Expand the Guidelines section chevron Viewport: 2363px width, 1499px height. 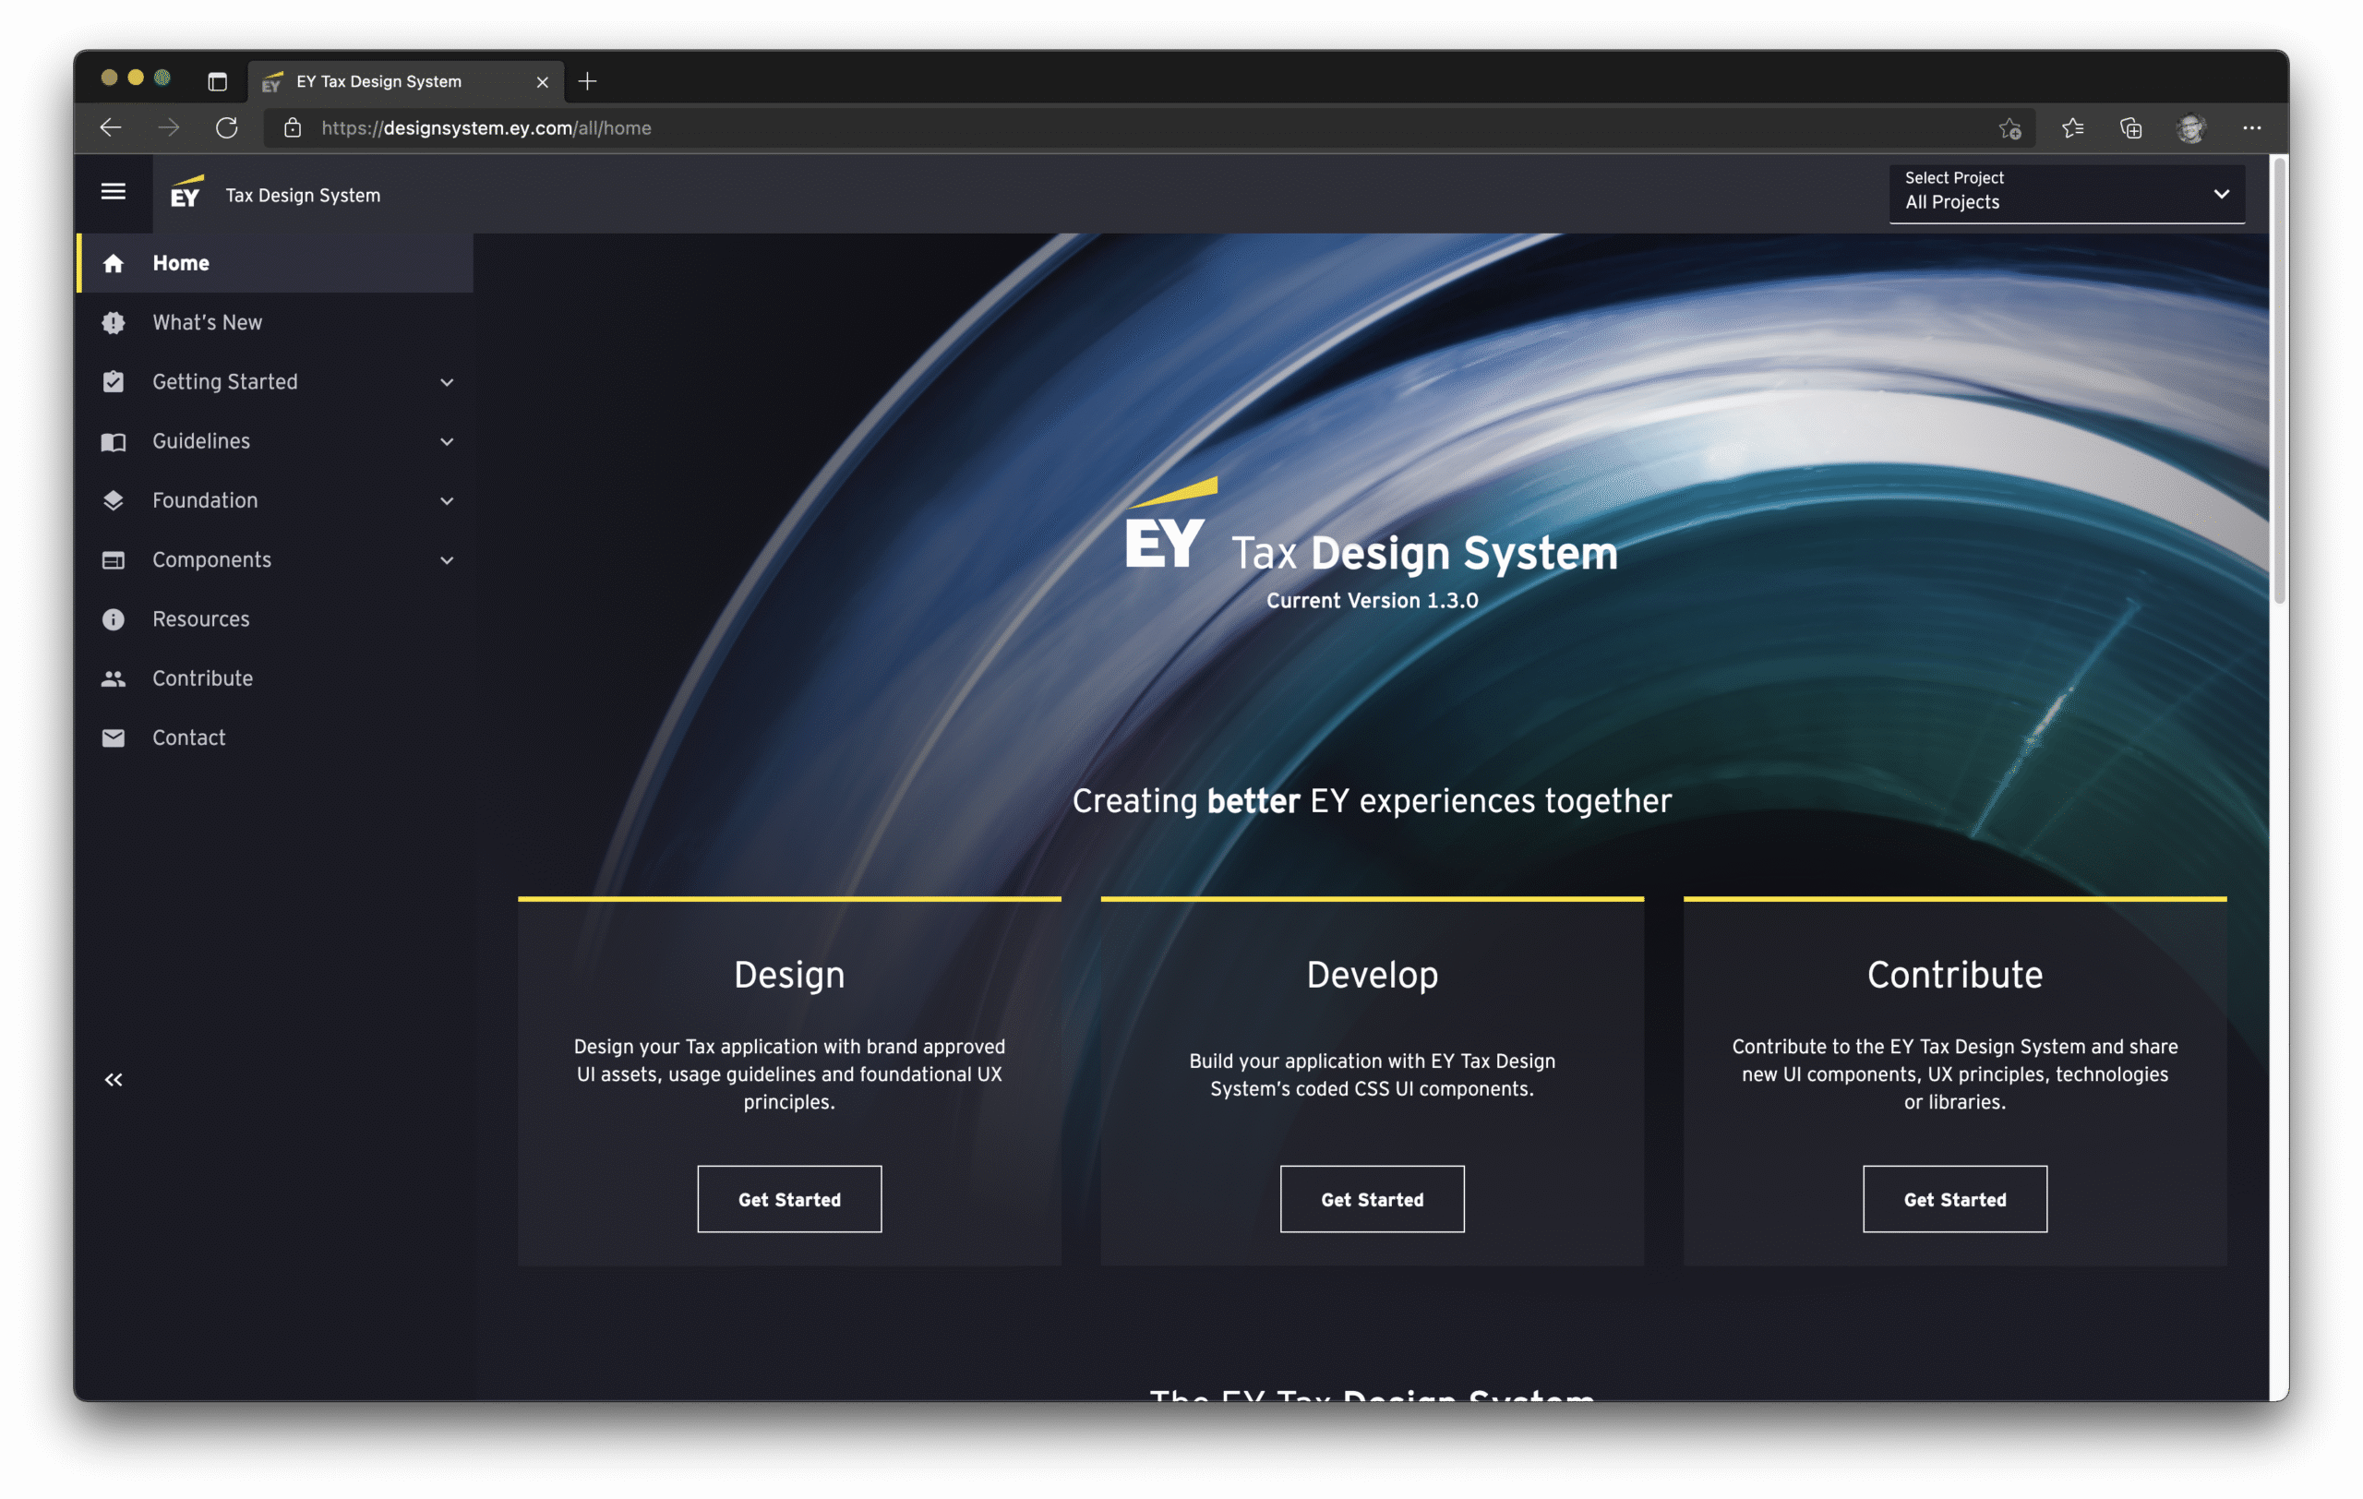pyautogui.click(x=447, y=441)
